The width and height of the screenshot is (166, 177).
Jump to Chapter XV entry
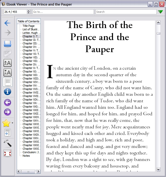[x=31, y=85]
